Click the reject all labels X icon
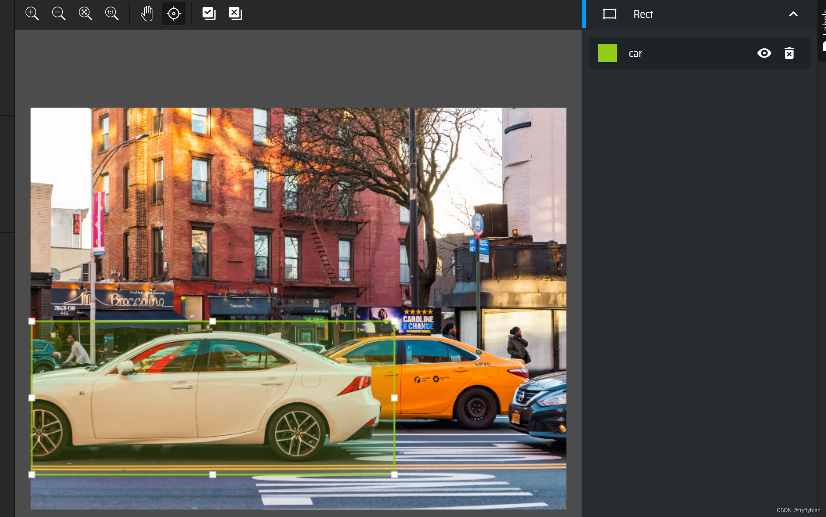This screenshot has width=826, height=517. [235, 14]
